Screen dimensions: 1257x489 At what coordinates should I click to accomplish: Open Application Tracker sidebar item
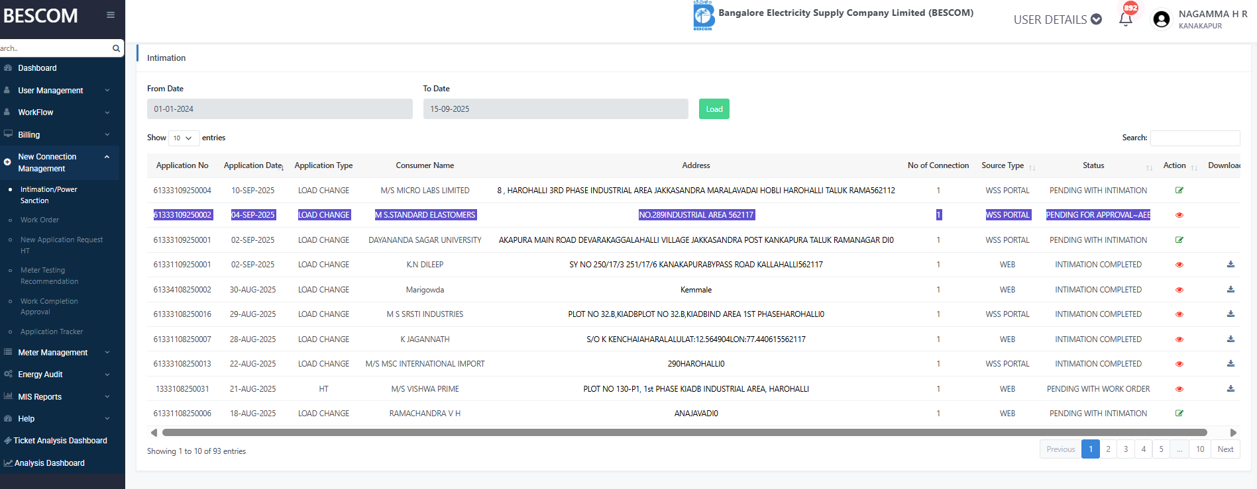click(x=52, y=332)
